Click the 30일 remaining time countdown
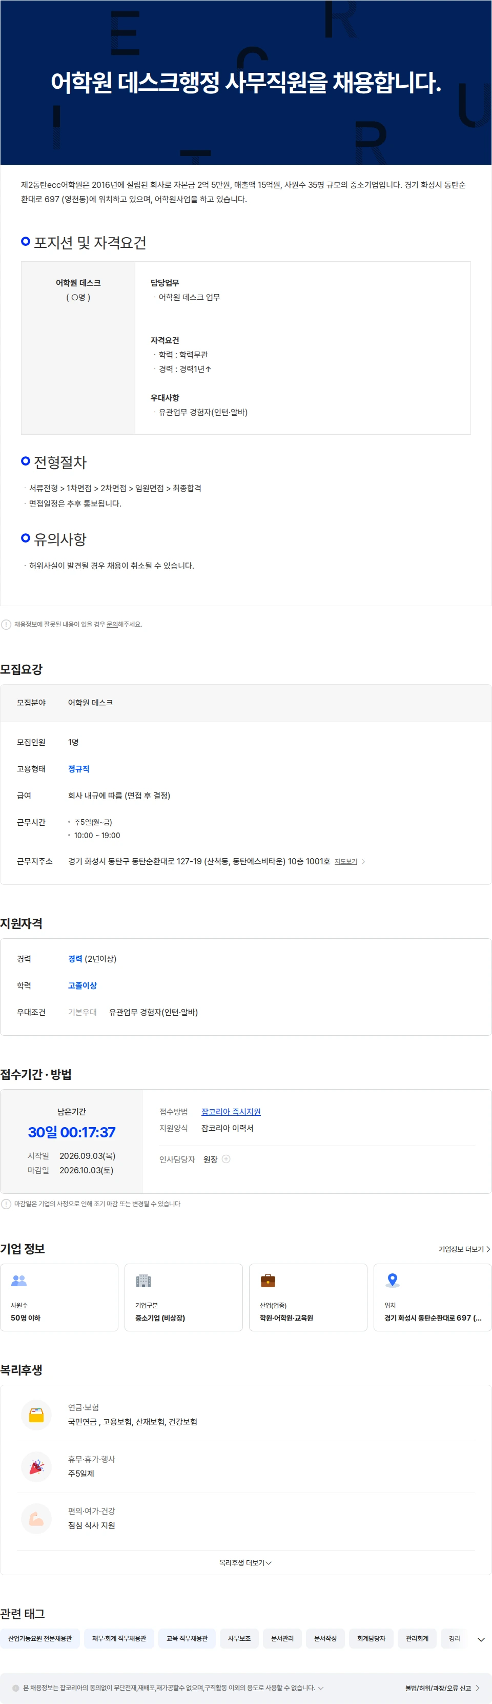The width and height of the screenshot is (492, 1704). [x=71, y=1132]
